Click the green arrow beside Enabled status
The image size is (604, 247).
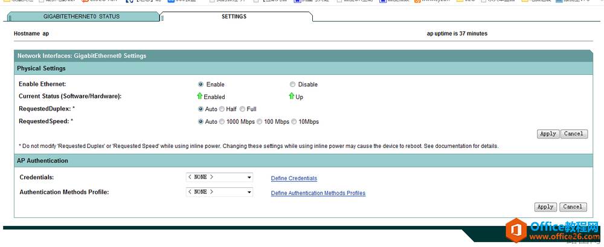click(199, 96)
